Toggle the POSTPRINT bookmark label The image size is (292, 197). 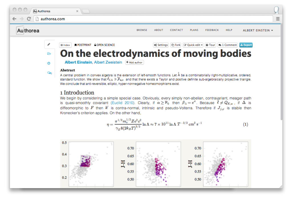[x=83, y=45]
